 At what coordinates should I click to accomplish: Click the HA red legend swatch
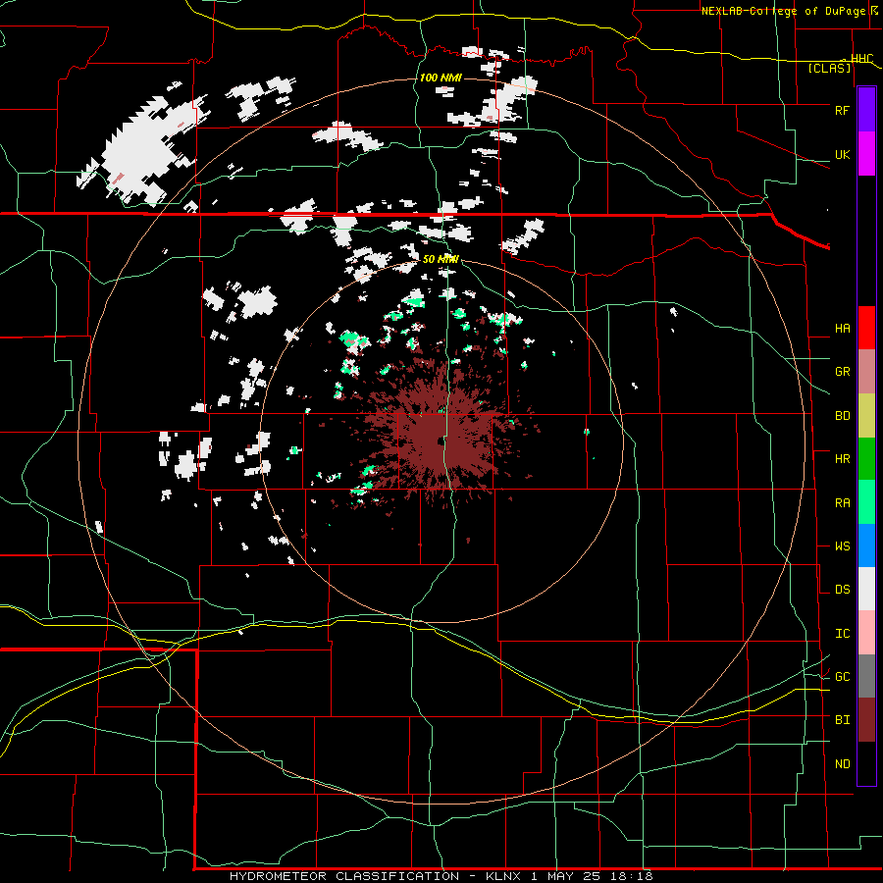click(x=866, y=328)
